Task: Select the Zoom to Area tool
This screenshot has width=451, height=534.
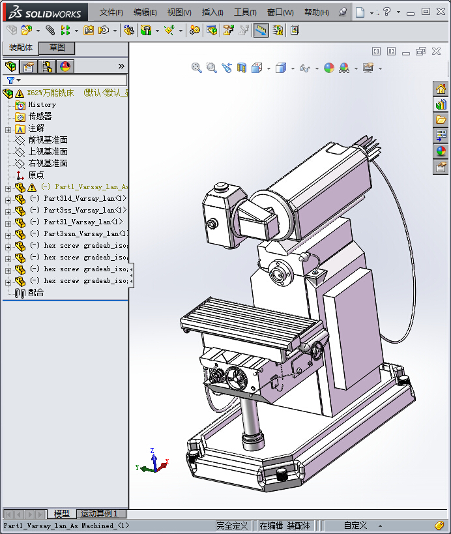Action: [x=211, y=68]
